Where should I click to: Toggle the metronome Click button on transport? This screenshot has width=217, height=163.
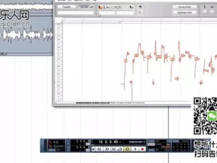click(151, 141)
